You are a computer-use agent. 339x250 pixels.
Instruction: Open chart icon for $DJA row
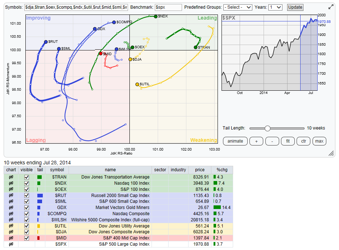coord(11,232)
